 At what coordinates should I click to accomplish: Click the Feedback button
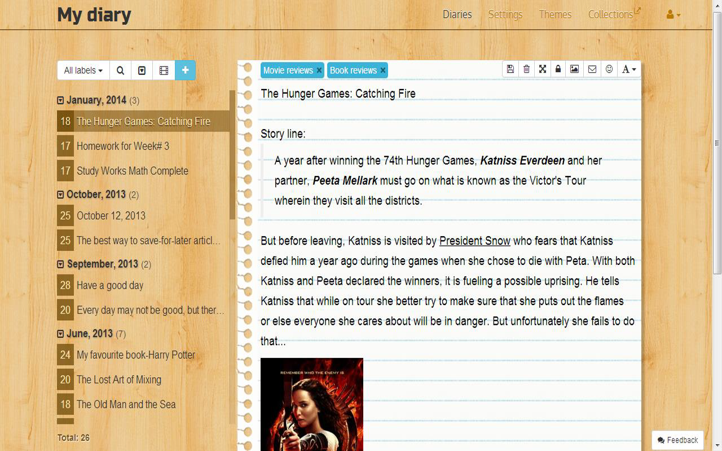coord(677,440)
